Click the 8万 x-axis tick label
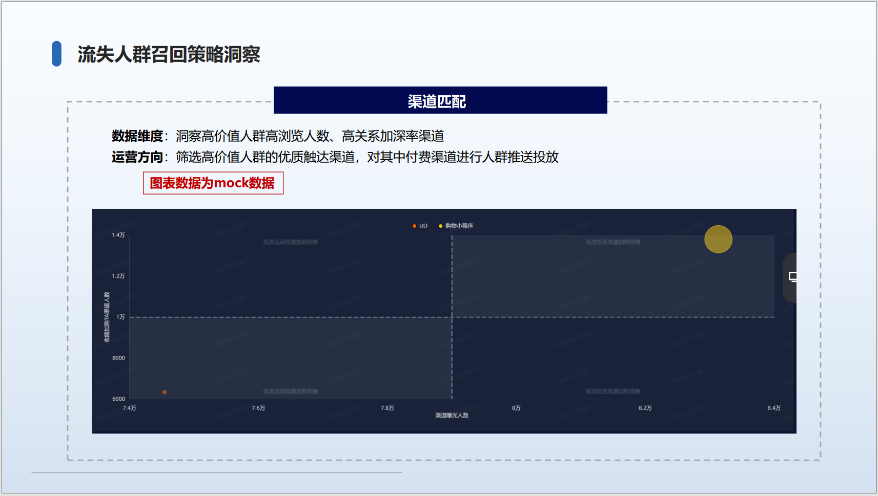This screenshot has width=878, height=496. 516,408
